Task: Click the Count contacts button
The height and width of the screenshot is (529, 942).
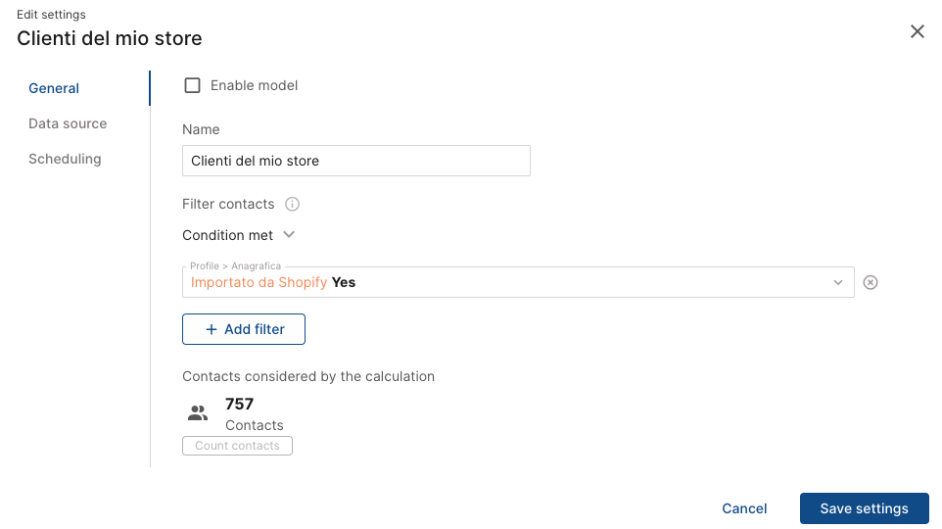Action: tap(237, 446)
